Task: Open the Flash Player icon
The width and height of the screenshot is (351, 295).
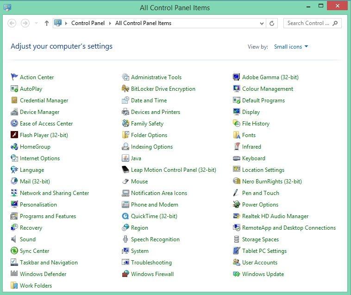Action: 14,135
